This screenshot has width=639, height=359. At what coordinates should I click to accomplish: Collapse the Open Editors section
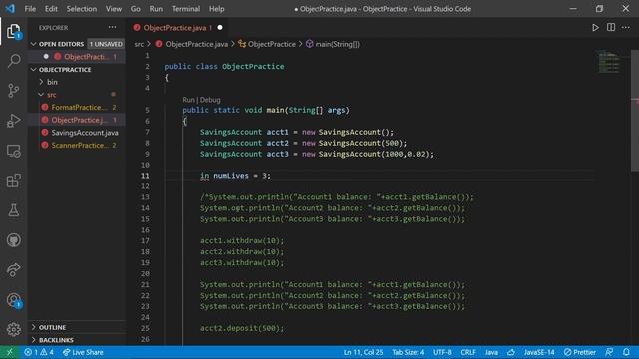tap(34, 44)
